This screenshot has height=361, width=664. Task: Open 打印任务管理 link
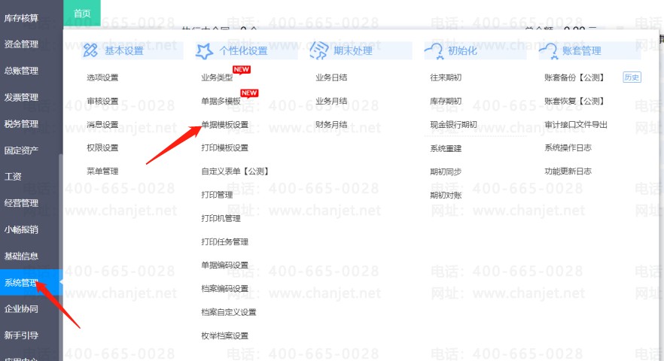click(224, 241)
